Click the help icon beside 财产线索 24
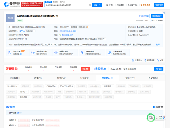This screenshot has height=128, width=170. [x=21, y=113]
